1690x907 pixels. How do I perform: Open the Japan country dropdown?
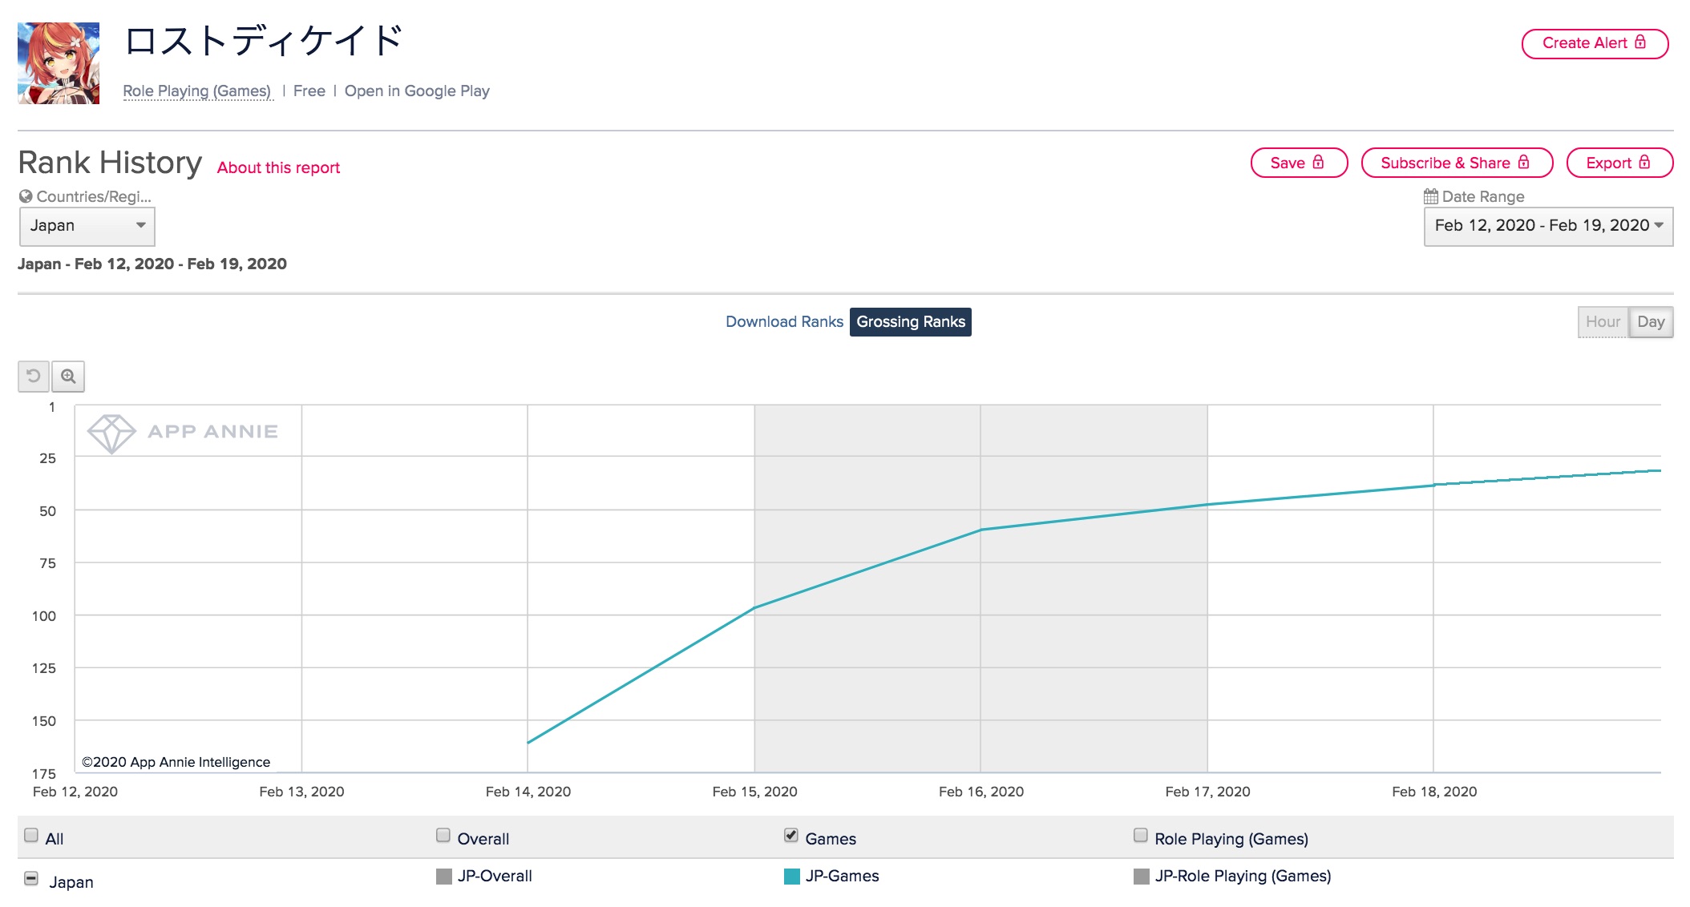click(87, 226)
